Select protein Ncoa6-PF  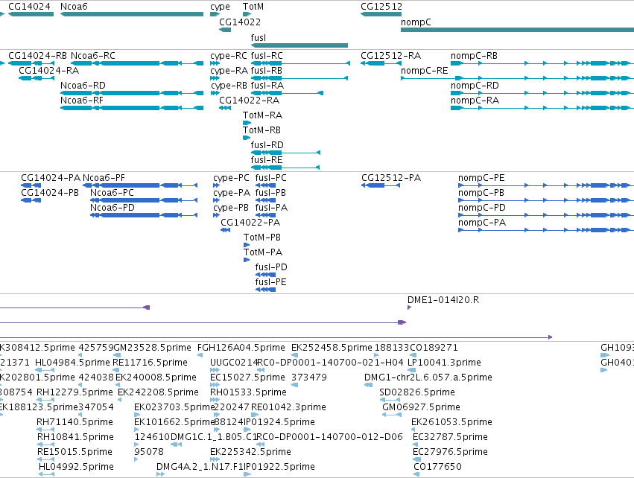[140, 185]
